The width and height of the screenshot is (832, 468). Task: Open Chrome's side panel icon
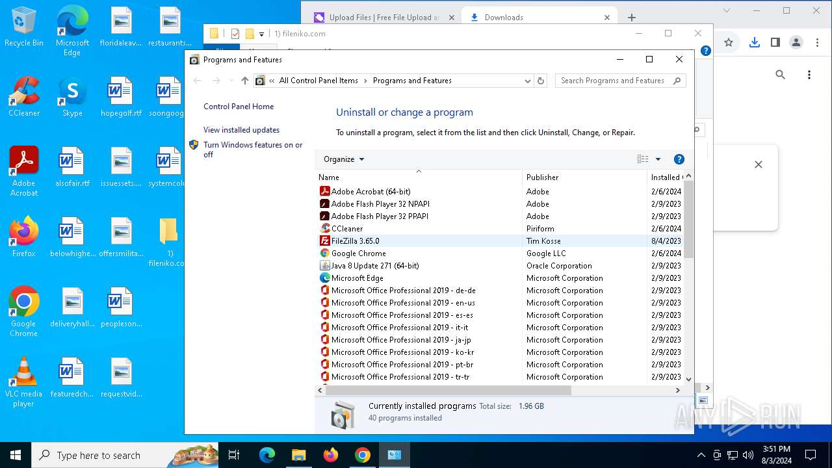(775, 42)
